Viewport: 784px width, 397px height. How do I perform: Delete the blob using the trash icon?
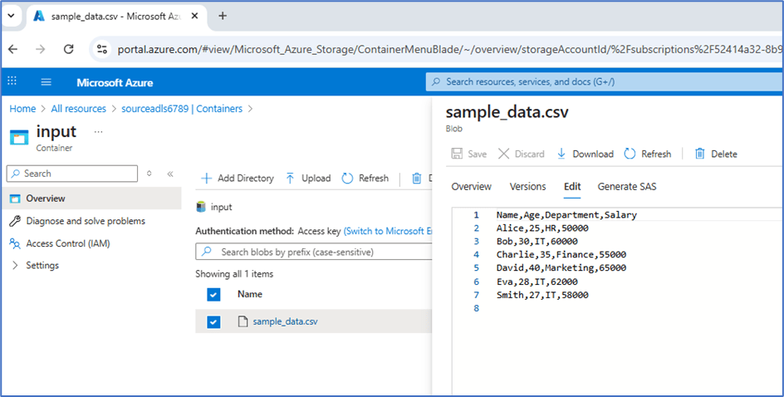715,154
